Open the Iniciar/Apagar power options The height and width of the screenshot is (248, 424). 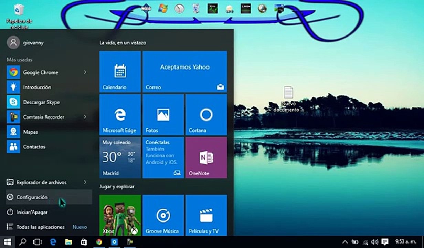(x=49, y=212)
